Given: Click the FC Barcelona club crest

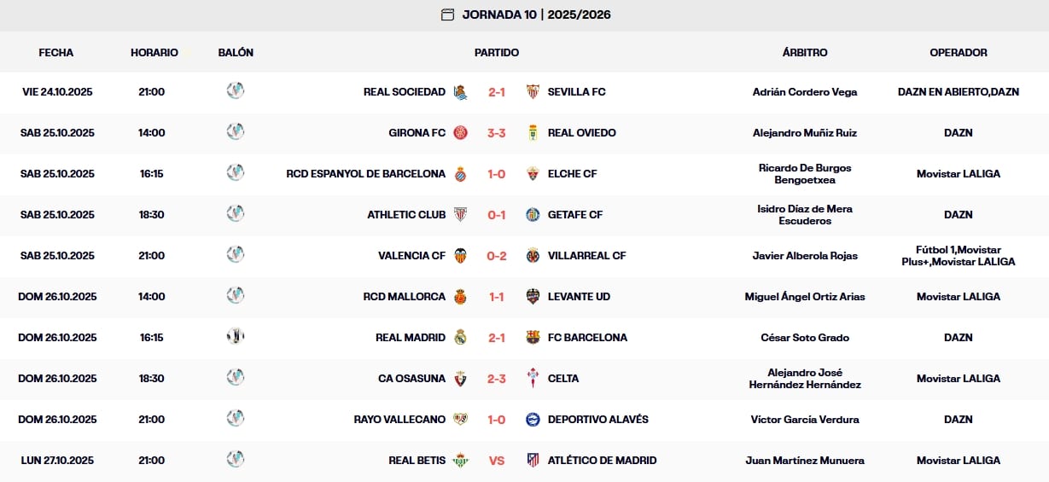Looking at the screenshot, I should pos(533,338).
